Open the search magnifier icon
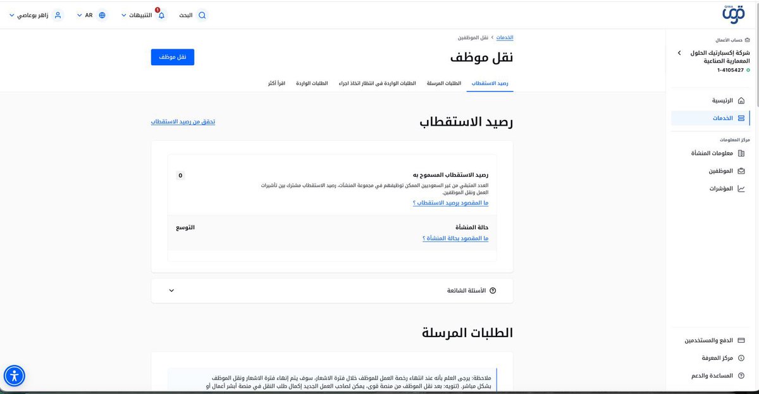 click(x=202, y=15)
